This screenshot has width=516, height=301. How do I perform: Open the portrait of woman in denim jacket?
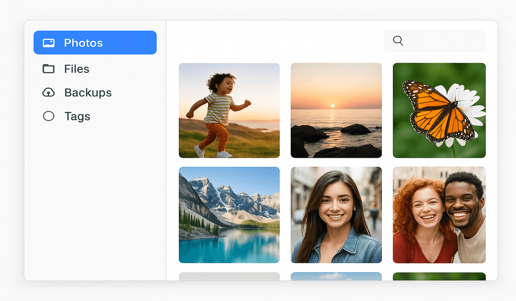coord(336,215)
